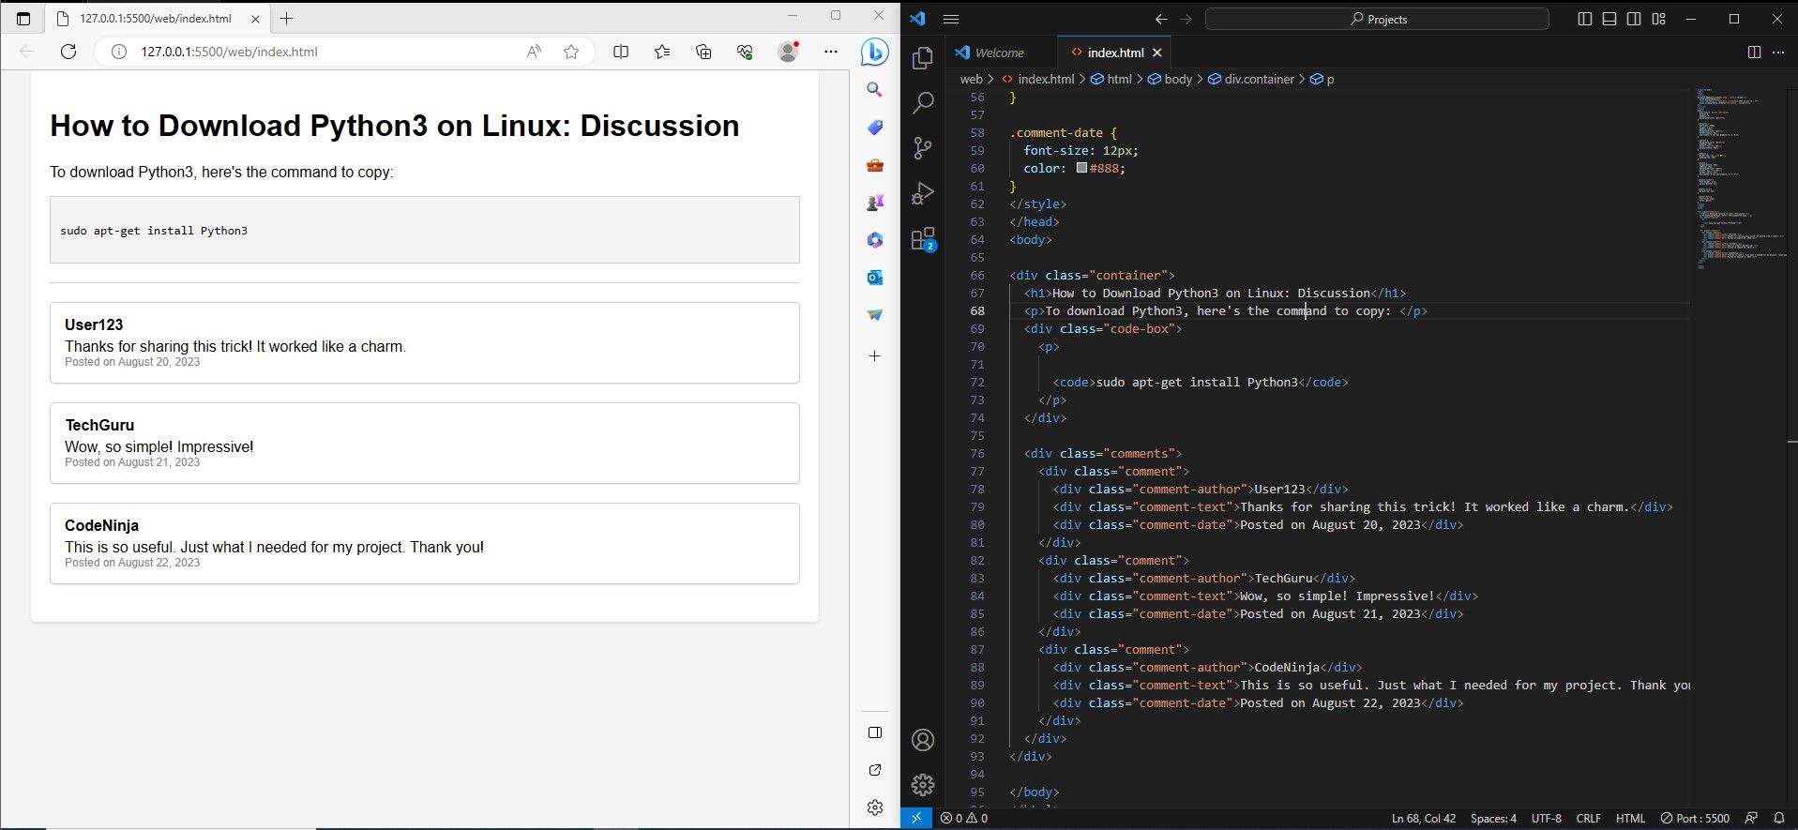This screenshot has width=1798, height=830.
Task: Click the browser address bar
Action: click(x=319, y=52)
